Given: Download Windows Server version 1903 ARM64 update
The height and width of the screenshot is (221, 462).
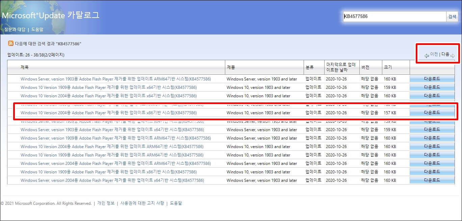Looking at the screenshot, I should [x=432, y=79].
